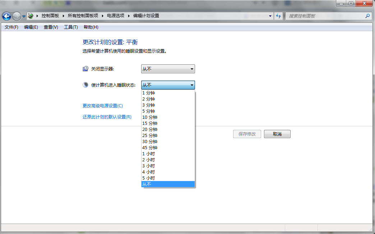375x234 pixels.
Task: Collapse the 使计算机进入睡眠状态 dropdown
Action: pyautogui.click(x=192, y=85)
